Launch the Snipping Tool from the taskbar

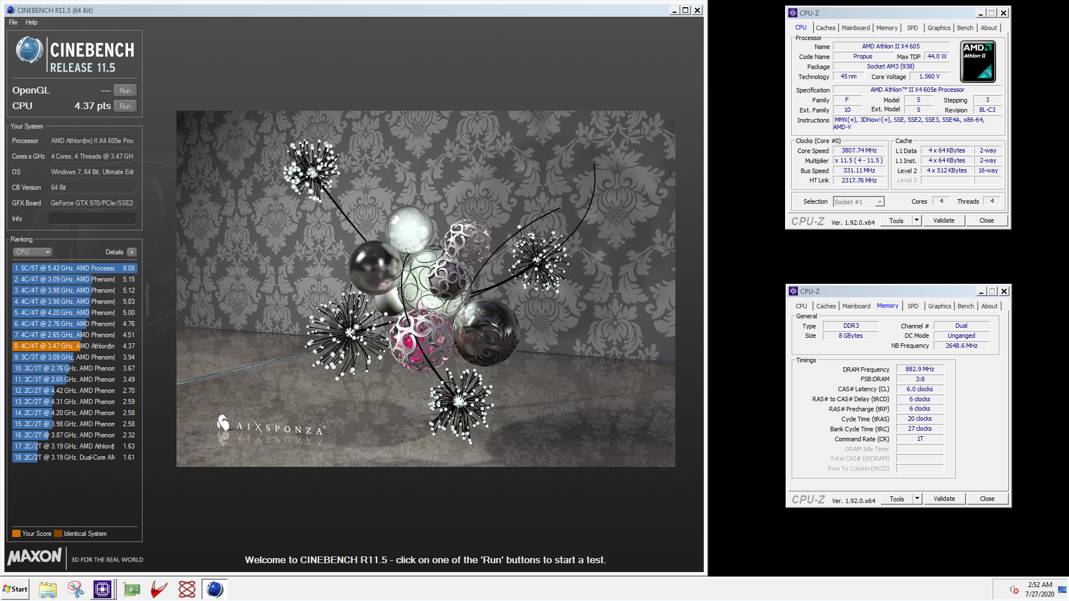pyautogui.click(x=75, y=589)
